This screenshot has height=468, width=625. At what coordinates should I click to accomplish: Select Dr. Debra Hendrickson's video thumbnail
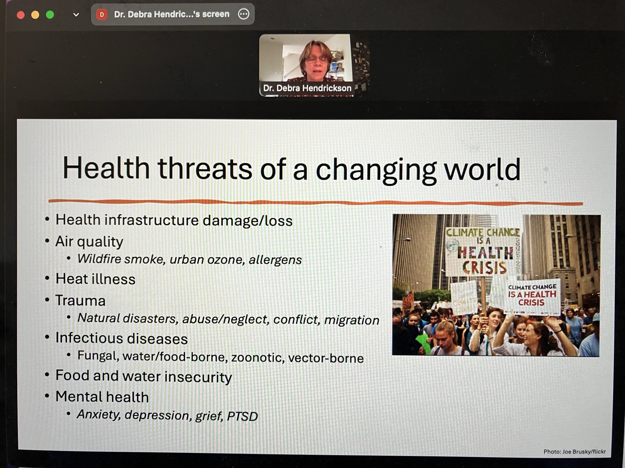[x=306, y=59]
